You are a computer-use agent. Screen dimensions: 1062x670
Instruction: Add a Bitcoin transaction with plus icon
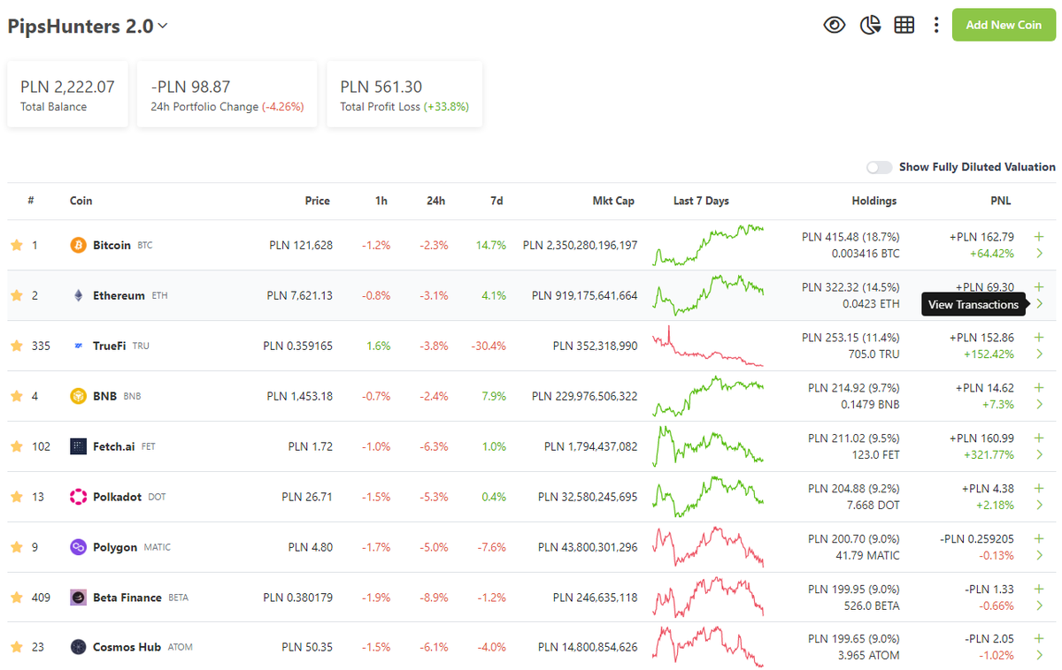click(1039, 237)
